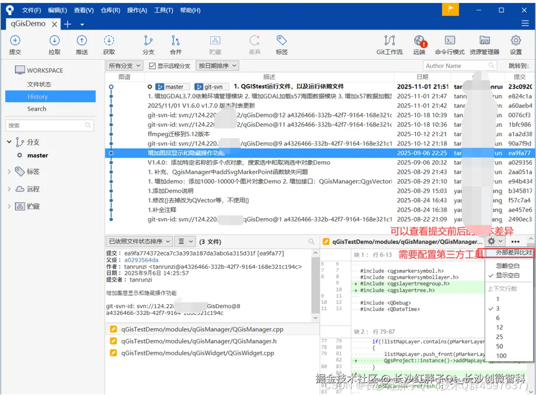This screenshot has width=536, height=395.
Task: Select commit 'ffmpeg迁移到5.12版本'
Action: (x=179, y=134)
